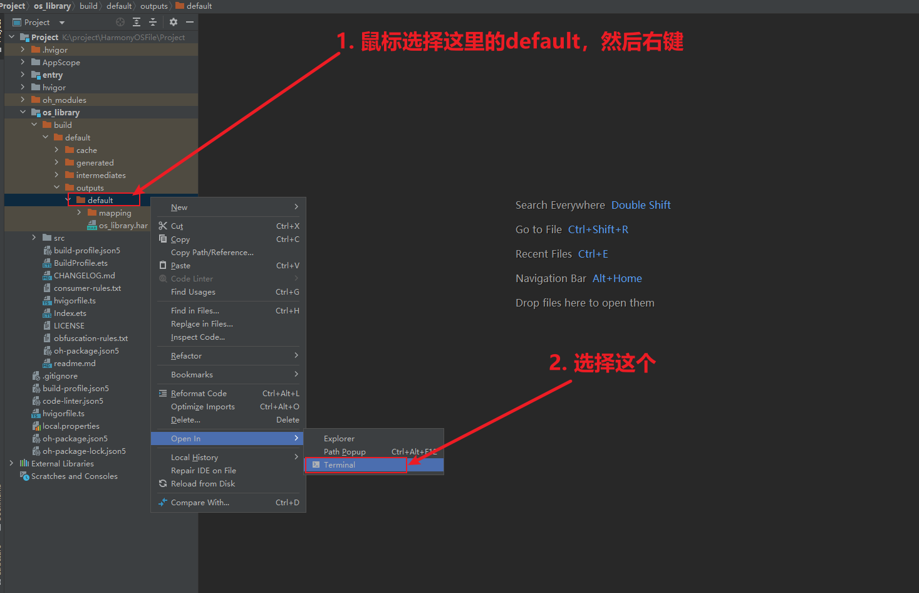The image size is (919, 593).
Task: Collapse the os_library module
Action: (23, 112)
